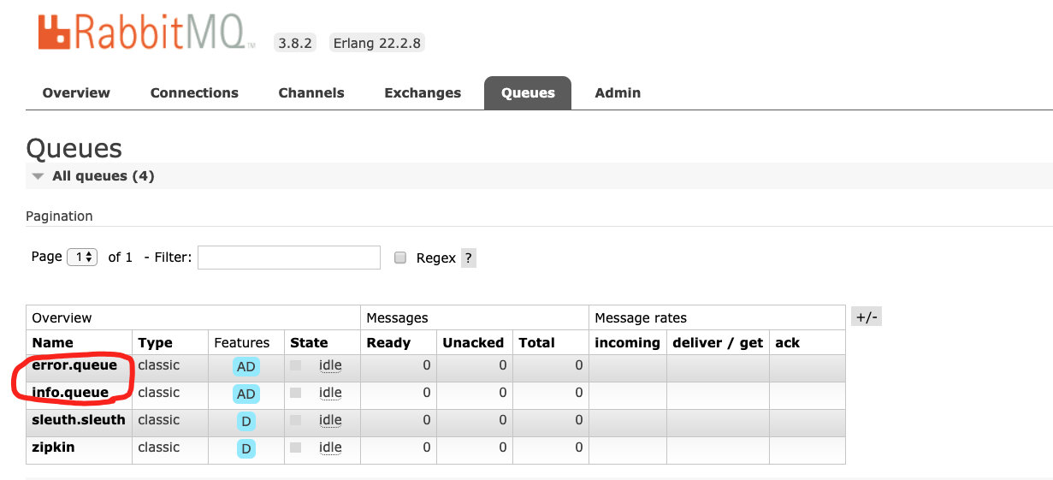
Task: Click the D feature badge for sleuth.sleuth
Action: click(246, 421)
